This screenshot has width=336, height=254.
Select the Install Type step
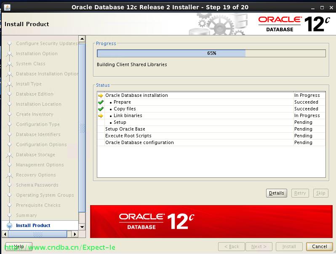pyautogui.click(x=29, y=84)
